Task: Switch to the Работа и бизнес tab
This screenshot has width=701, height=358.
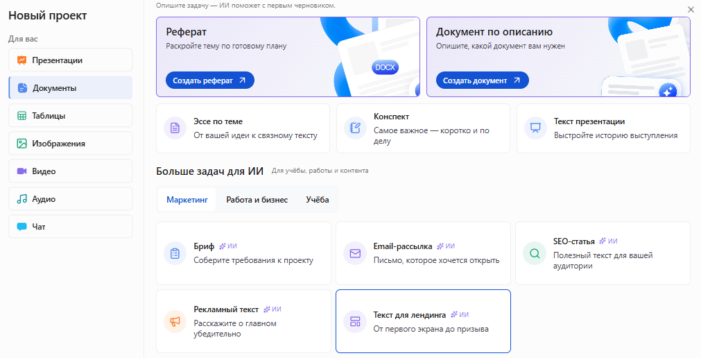Action: pyautogui.click(x=257, y=200)
